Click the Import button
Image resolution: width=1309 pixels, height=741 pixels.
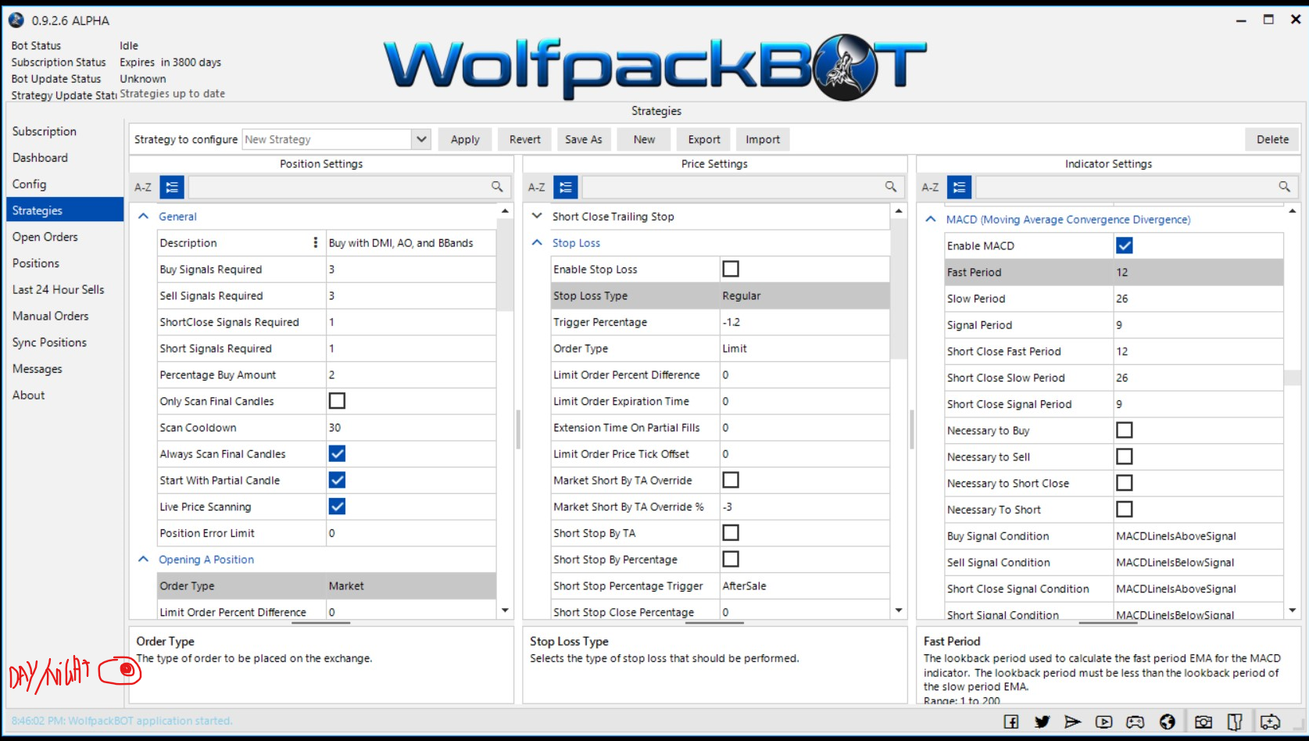coord(763,139)
